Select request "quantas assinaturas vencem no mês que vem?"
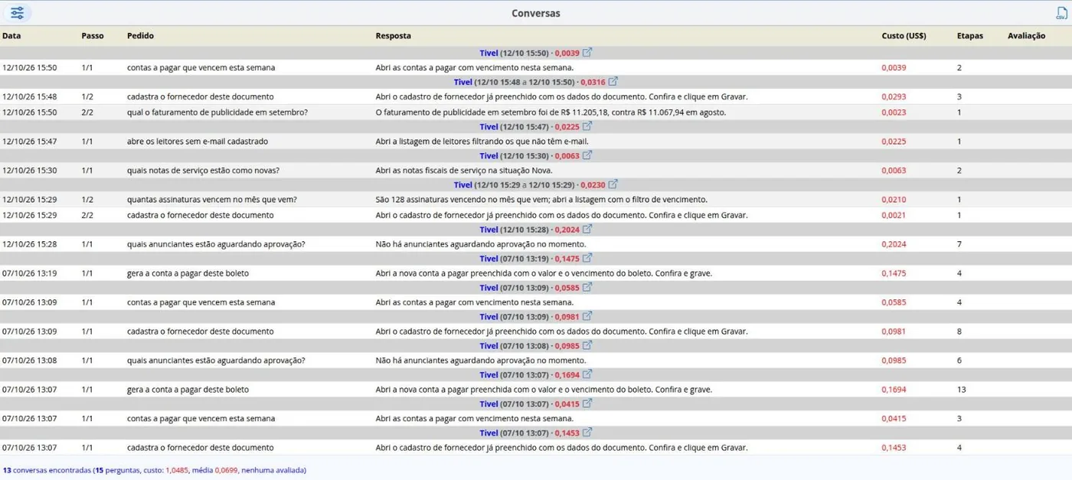 coord(212,199)
